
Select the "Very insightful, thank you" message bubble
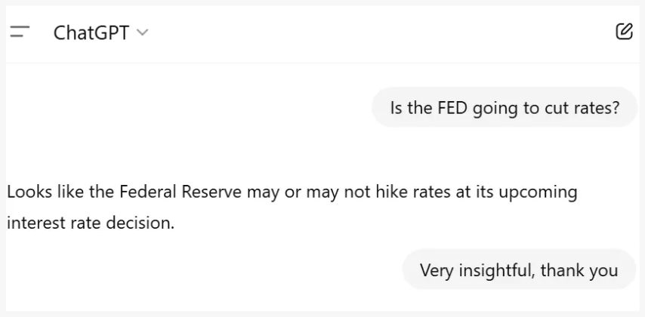[518, 269]
